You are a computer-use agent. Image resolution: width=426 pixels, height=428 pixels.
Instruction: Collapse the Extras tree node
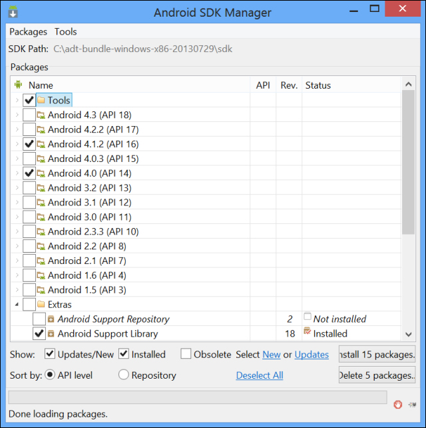(17, 305)
